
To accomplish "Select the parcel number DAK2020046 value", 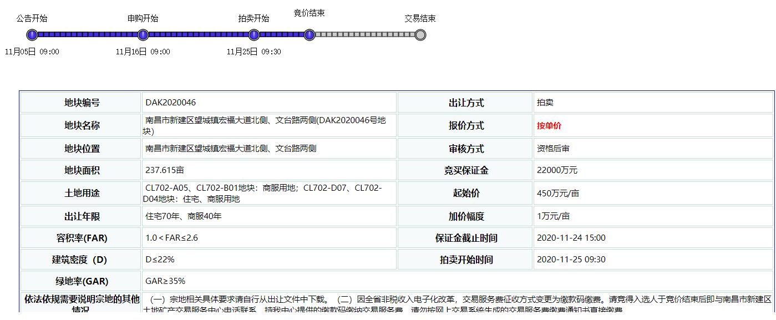I will pyautogui.click(x=171, y=103).
